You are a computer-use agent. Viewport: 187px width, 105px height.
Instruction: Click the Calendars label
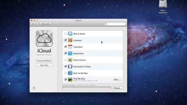pos(78,47)
